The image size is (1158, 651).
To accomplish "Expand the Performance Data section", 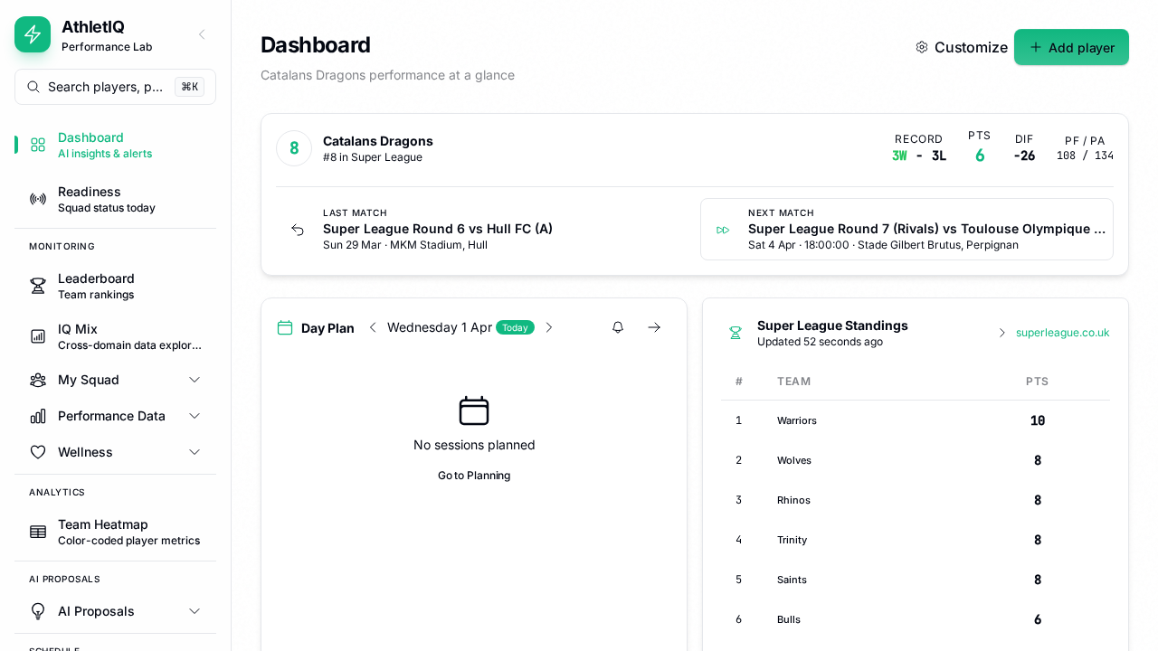I will point(195,416).
